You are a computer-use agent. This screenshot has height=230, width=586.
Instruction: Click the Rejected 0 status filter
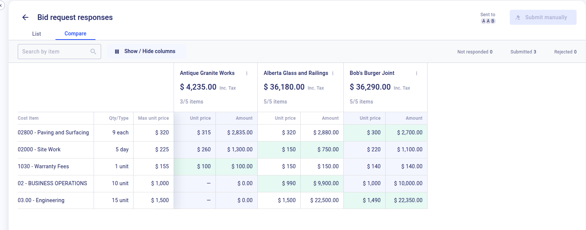pos(565,52)
